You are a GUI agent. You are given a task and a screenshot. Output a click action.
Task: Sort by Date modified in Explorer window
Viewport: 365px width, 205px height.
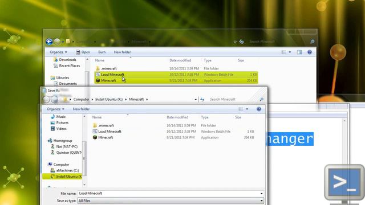coord(180,60)
